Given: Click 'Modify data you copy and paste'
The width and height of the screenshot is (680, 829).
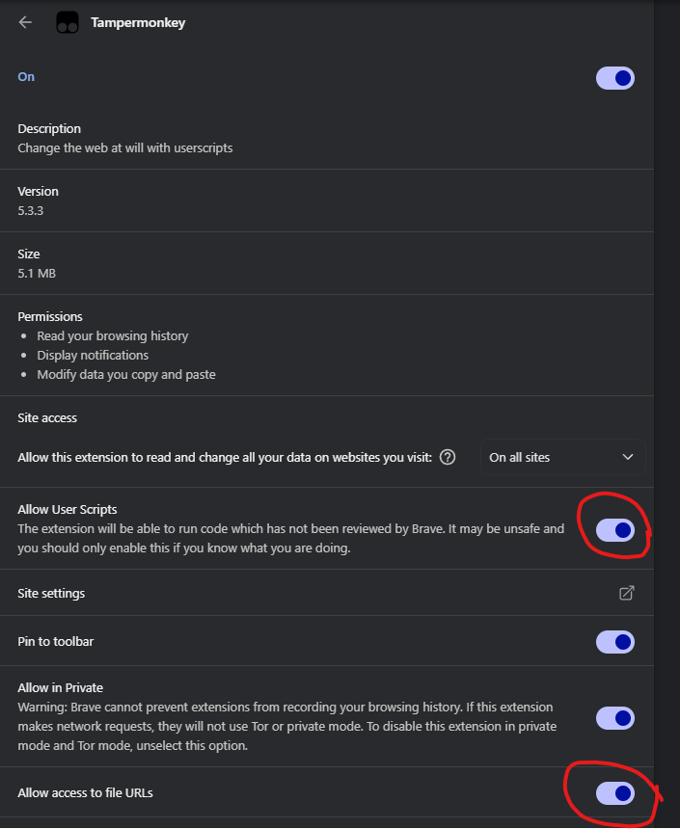Looking at the screenshot, I should [125, 374].
